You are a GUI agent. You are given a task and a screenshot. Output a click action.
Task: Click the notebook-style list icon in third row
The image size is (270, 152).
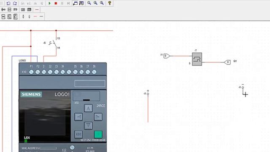tap(15, 16)
